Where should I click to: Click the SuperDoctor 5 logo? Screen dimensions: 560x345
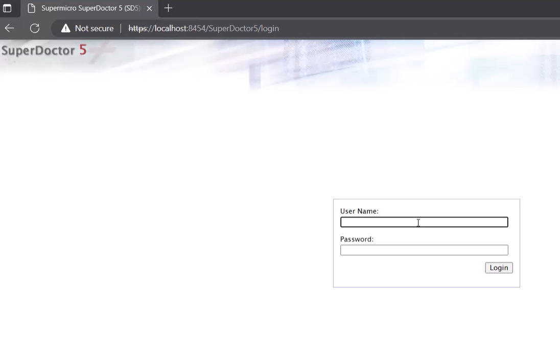[x=44, y=50]
